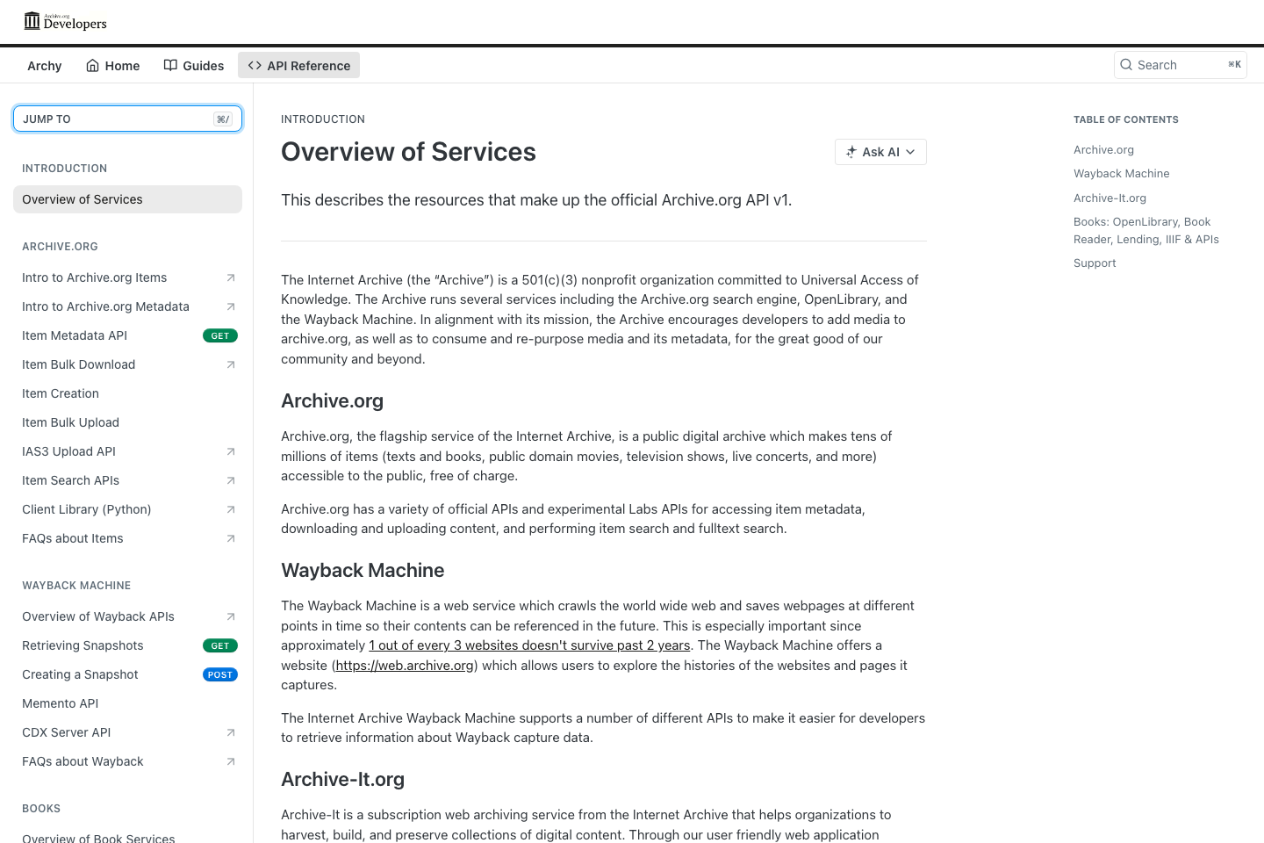
Task: Click the Archive.org Developers logo
Action: pos(64,22)
